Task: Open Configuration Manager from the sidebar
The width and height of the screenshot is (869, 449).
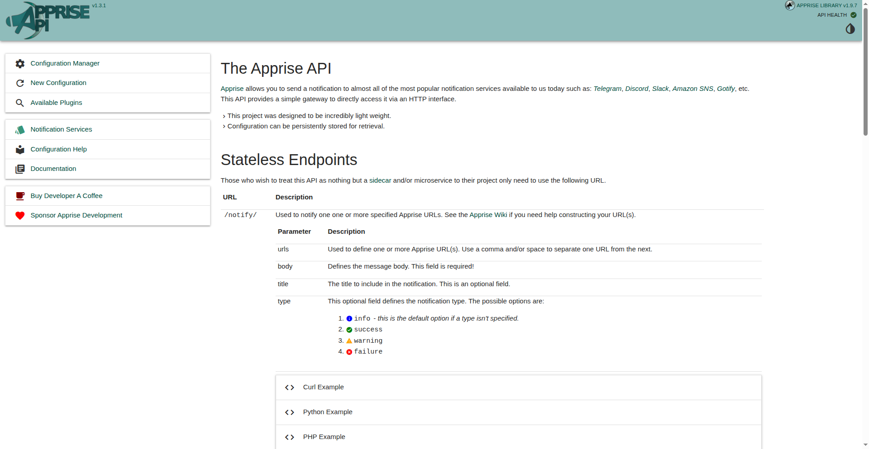Action: pos(65,63)
